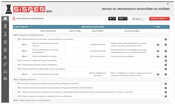175x104 pixels.
Task: Click the wrench settings icon at top right
Action: pos(168,4)
